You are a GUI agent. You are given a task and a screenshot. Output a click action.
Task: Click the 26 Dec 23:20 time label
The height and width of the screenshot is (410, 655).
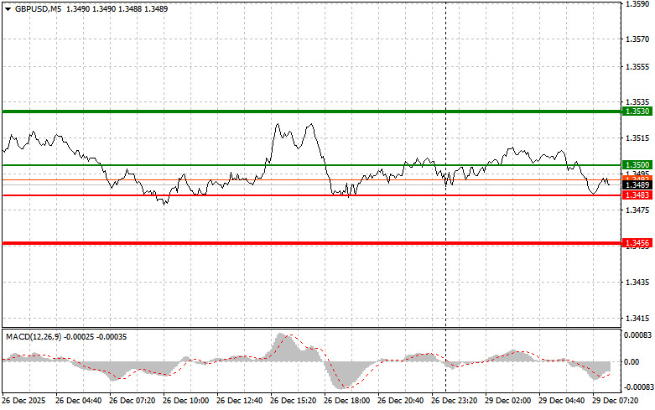point(454,401)
